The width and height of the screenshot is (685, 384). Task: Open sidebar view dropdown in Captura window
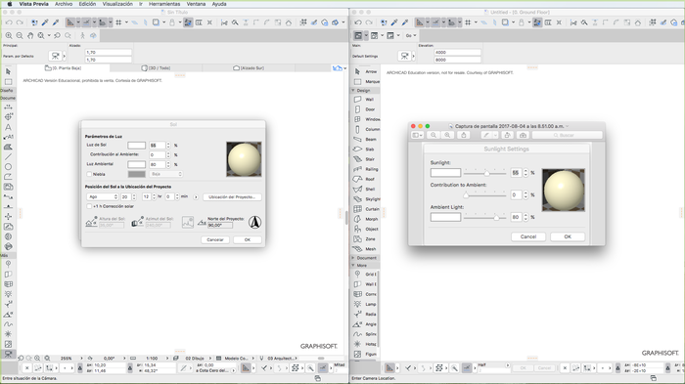418,135
